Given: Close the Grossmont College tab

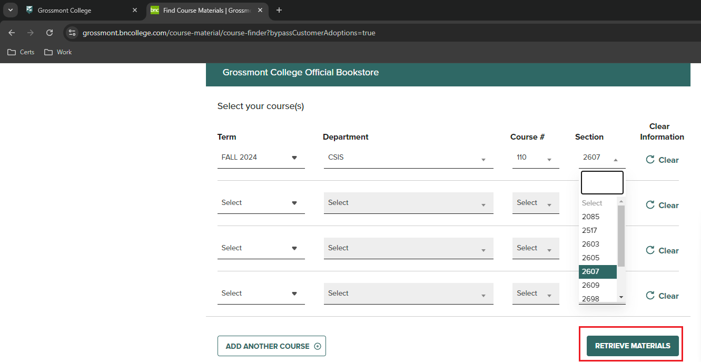Looking at the screenshot, I should (x=135, y=10).
